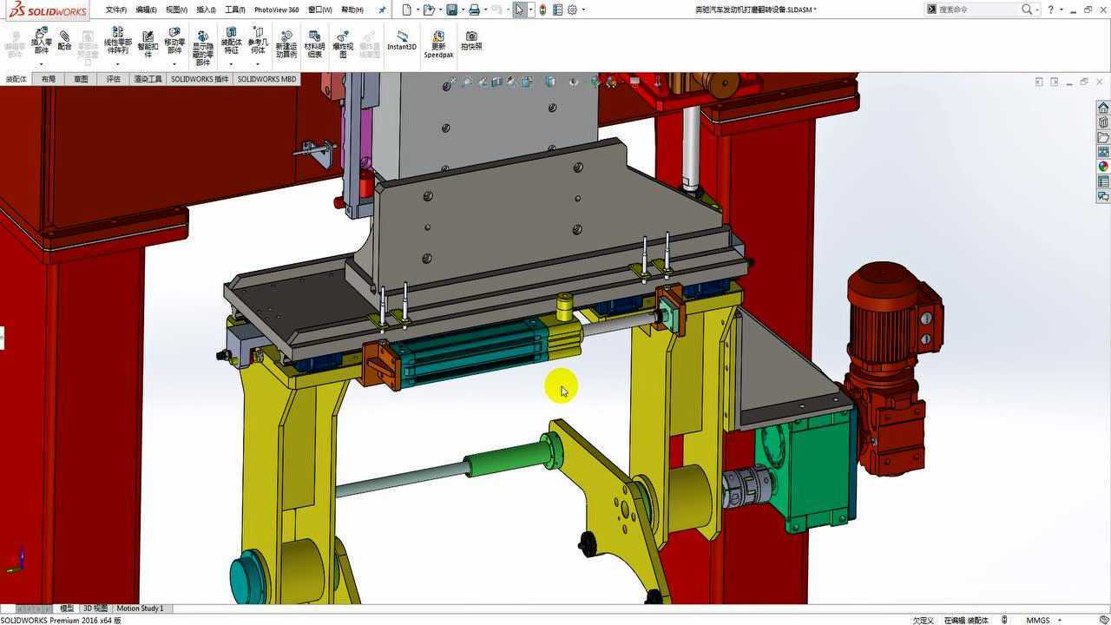Click the 配合 (Mate) tool icon
Viewport: 1111px width, 625px height.
pos(64,41)
